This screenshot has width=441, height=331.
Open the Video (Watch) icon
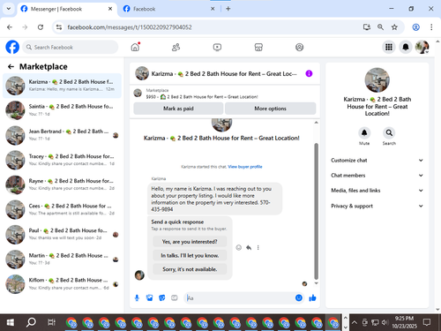click(217, 48)
